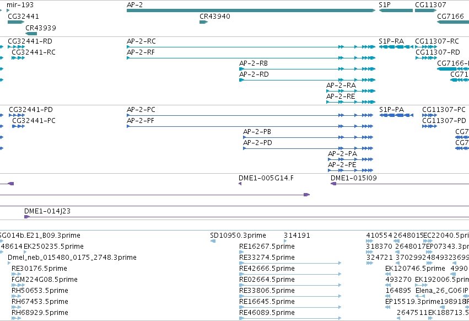
Task: Select the CR43940 gene arrow
Action: coord(204,22)
